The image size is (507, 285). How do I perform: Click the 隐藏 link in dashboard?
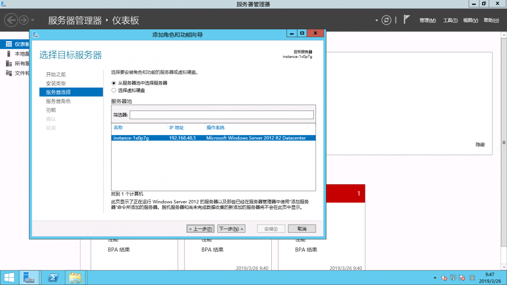[x=480, y=145]
